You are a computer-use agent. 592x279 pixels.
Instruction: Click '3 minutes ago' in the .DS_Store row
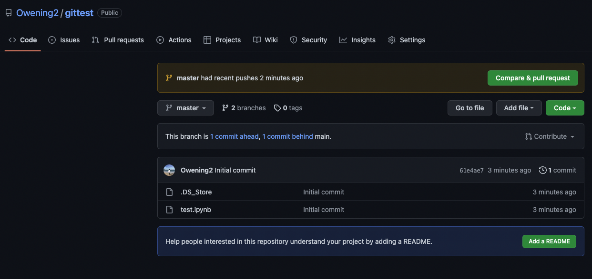tap(554, 192)
